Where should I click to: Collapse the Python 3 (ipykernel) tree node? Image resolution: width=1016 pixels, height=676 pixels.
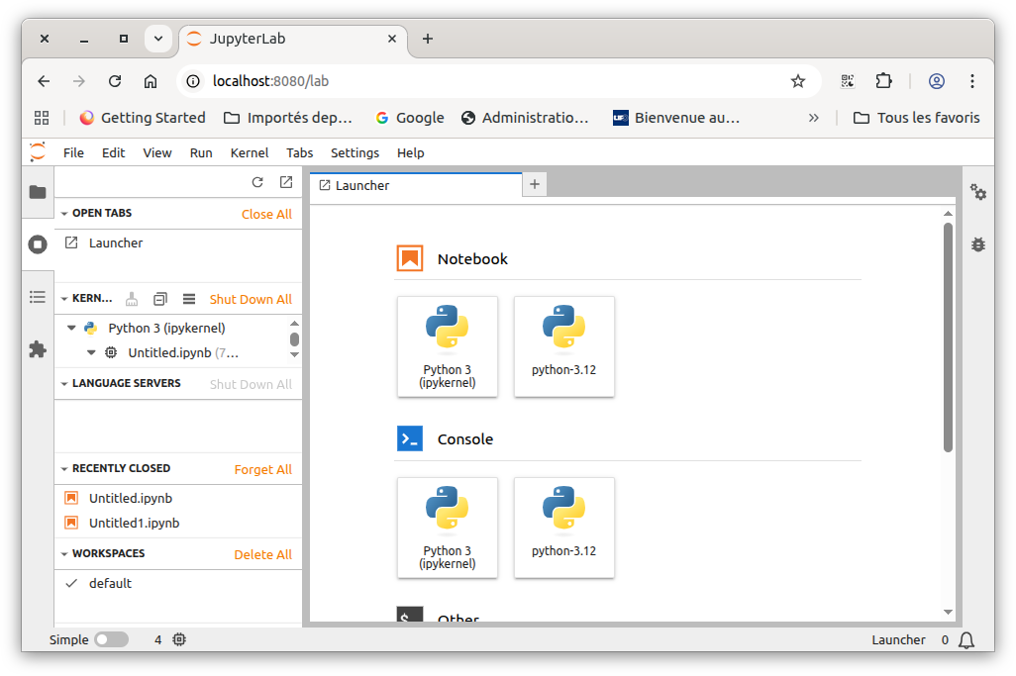71,328
